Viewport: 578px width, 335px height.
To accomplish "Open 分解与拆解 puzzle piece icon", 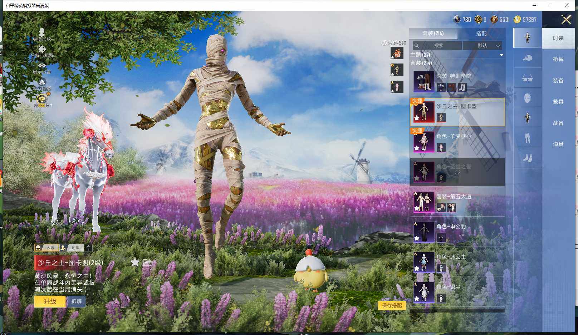I will point(42,51).
